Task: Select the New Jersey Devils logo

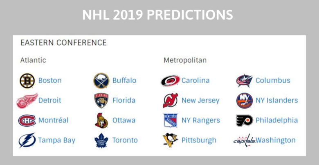Action: (x=171, y=100)
